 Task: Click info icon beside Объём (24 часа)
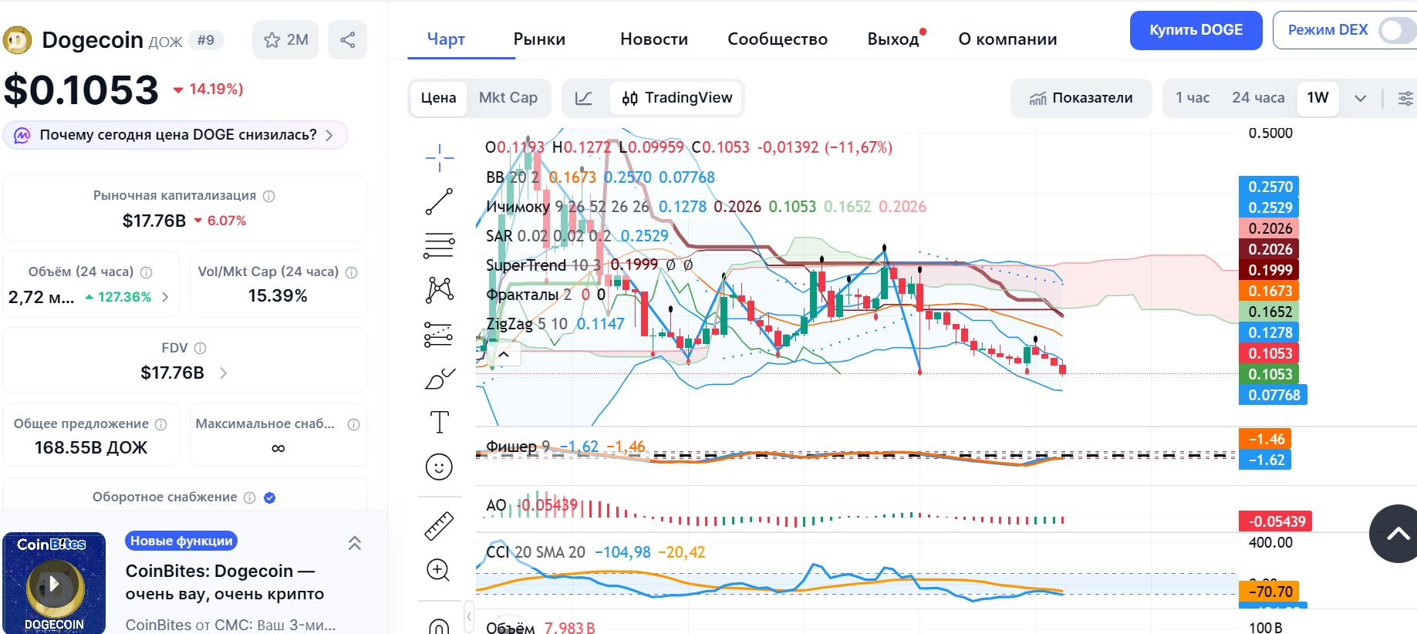tap(147, 272)
